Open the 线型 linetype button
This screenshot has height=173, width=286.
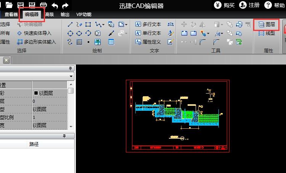pyautogui.click(x=267, y=33)
